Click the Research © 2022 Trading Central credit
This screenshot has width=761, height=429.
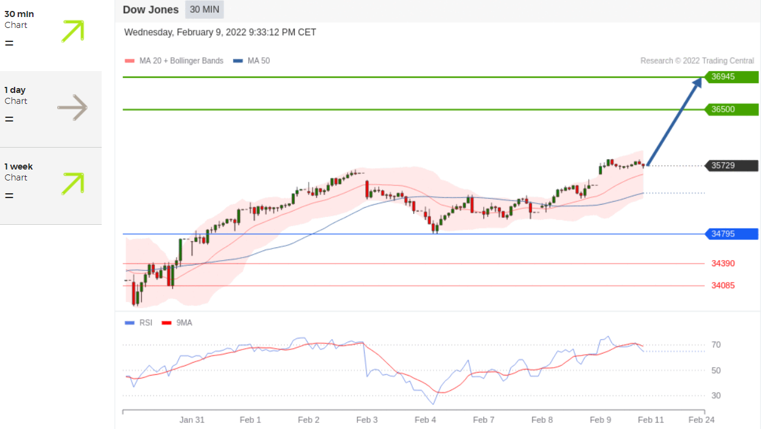[x=697, y=61]
